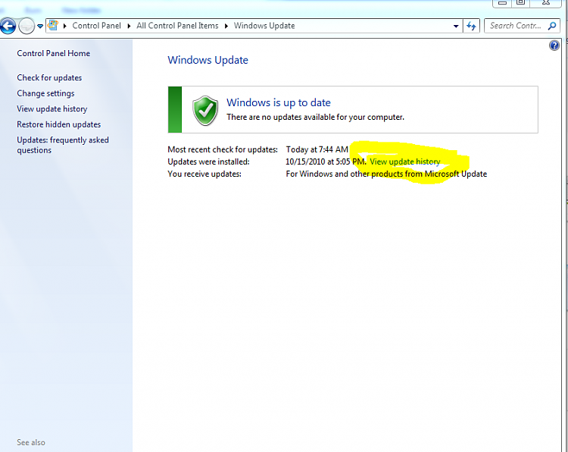The width and height of the screenshot is (568, 452).
Task: Select Windows Update in the breadcrumb
Action: tap(264, 26)
